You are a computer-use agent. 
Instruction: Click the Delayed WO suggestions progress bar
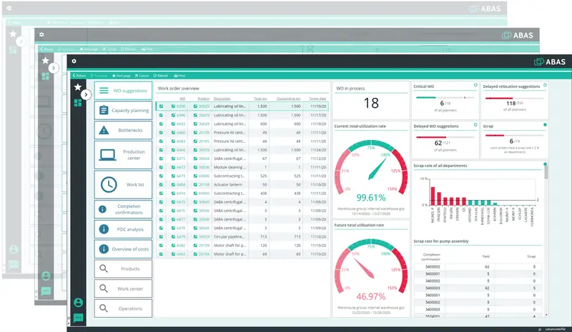(445, 137)
